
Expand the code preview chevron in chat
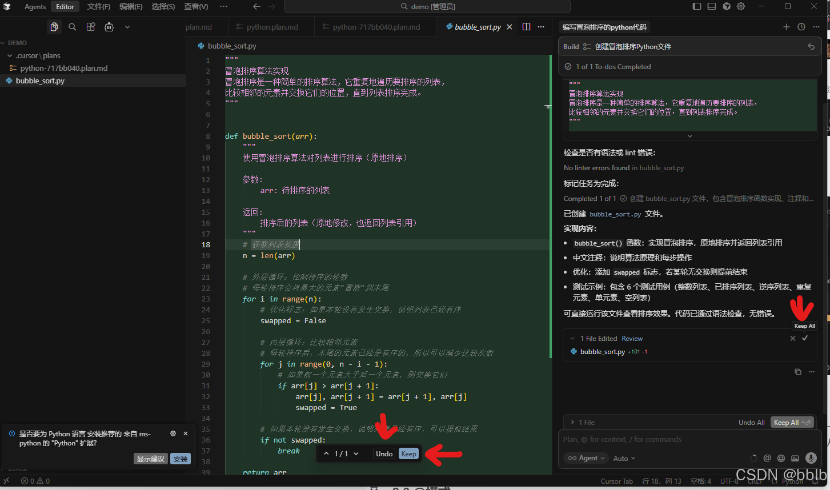690,136
